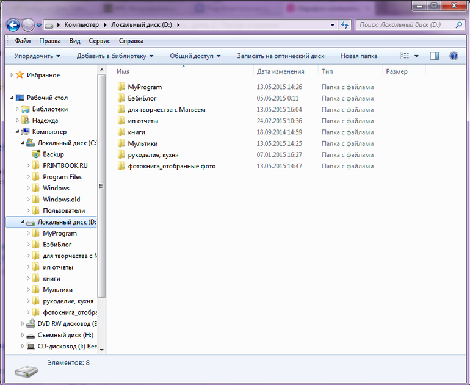Click the search magnifier icon
Viewport: 470px width, 385px height.
point(458,25)
